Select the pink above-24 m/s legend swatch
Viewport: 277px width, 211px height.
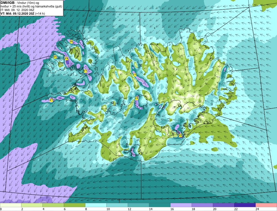266,205
